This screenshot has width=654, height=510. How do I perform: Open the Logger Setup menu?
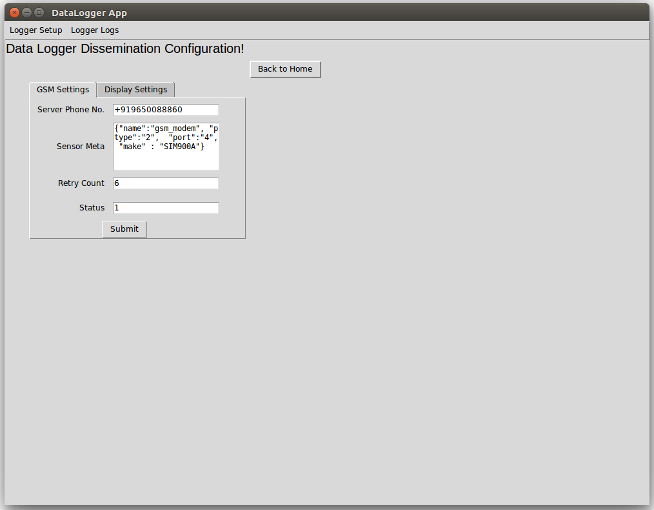tap(36, 30)
